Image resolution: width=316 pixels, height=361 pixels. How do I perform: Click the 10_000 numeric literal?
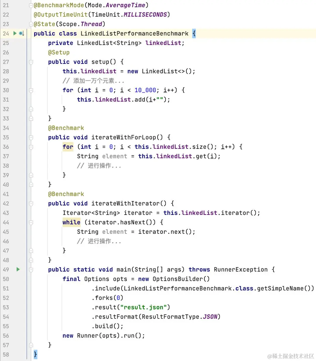click(145, 90)
